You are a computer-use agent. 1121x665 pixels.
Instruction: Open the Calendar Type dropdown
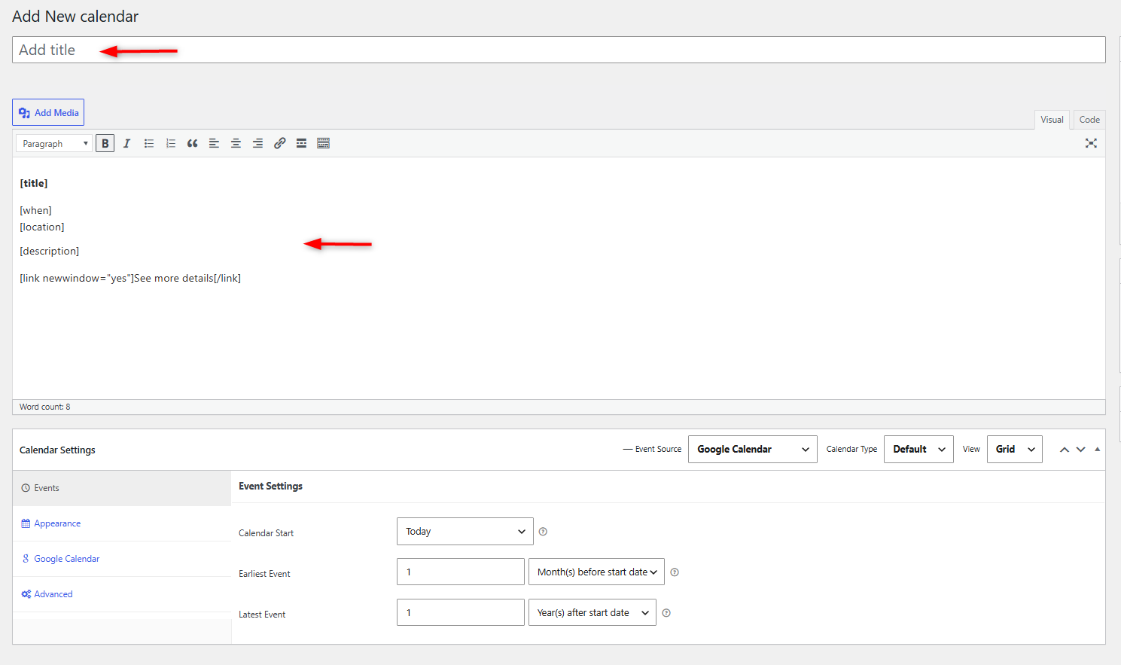918,449
